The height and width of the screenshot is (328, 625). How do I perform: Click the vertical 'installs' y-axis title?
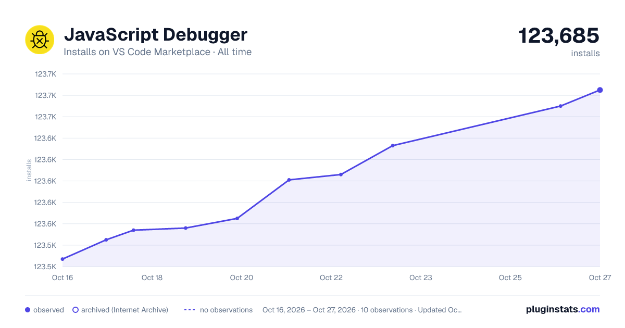click(29, 170)
